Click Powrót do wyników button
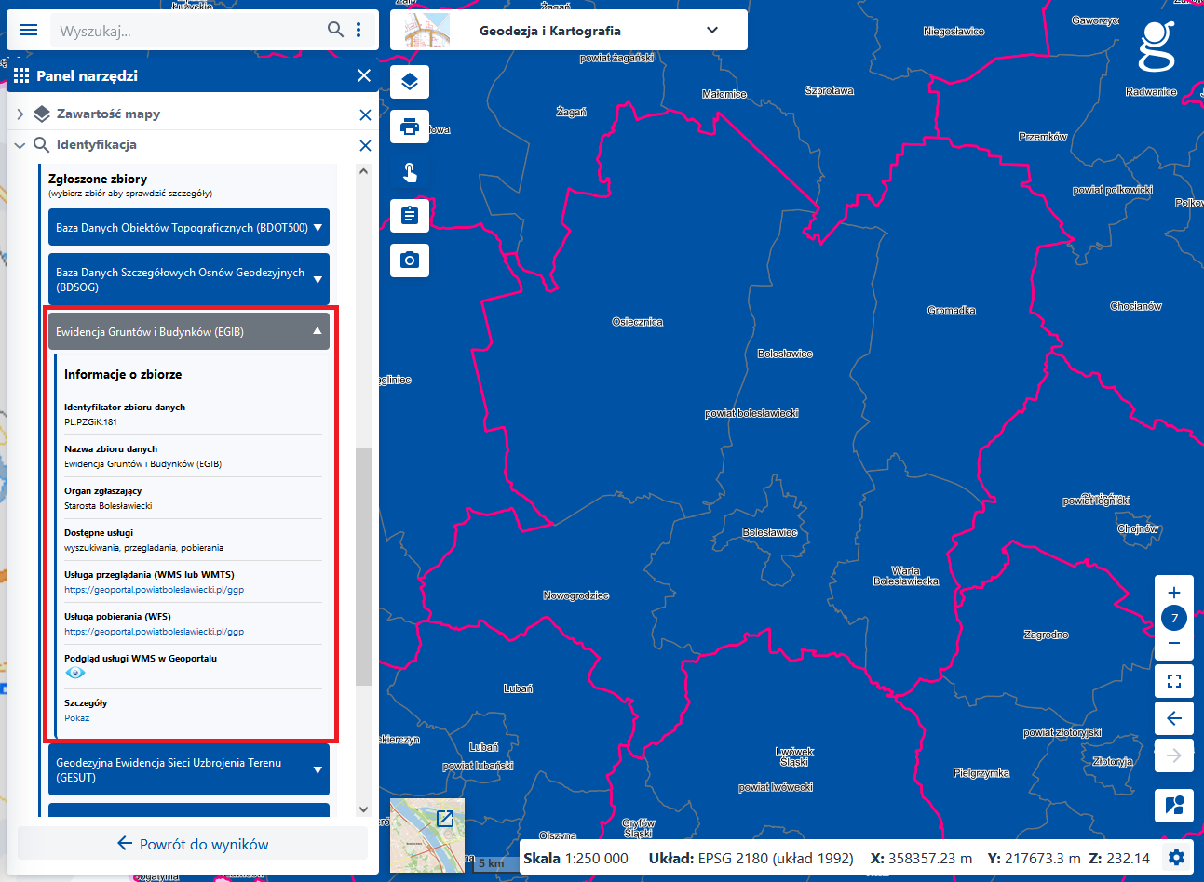The image size is (1204, 882). (x=193, y=844)
